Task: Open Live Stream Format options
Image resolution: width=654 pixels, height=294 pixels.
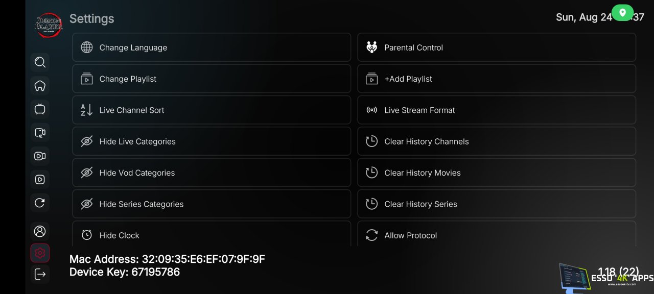Action: (496, 110)
